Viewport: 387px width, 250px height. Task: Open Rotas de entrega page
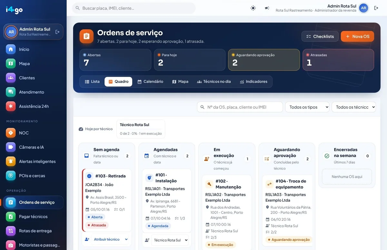tap(34, 231)
